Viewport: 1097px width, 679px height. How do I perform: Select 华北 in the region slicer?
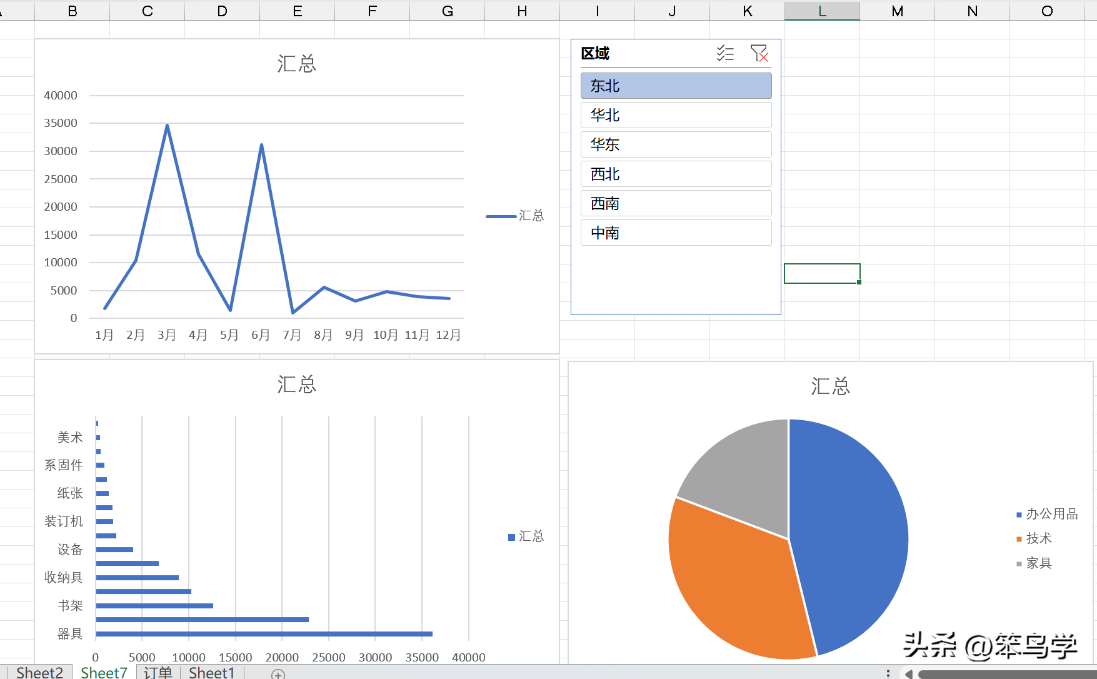coord(676,115)
